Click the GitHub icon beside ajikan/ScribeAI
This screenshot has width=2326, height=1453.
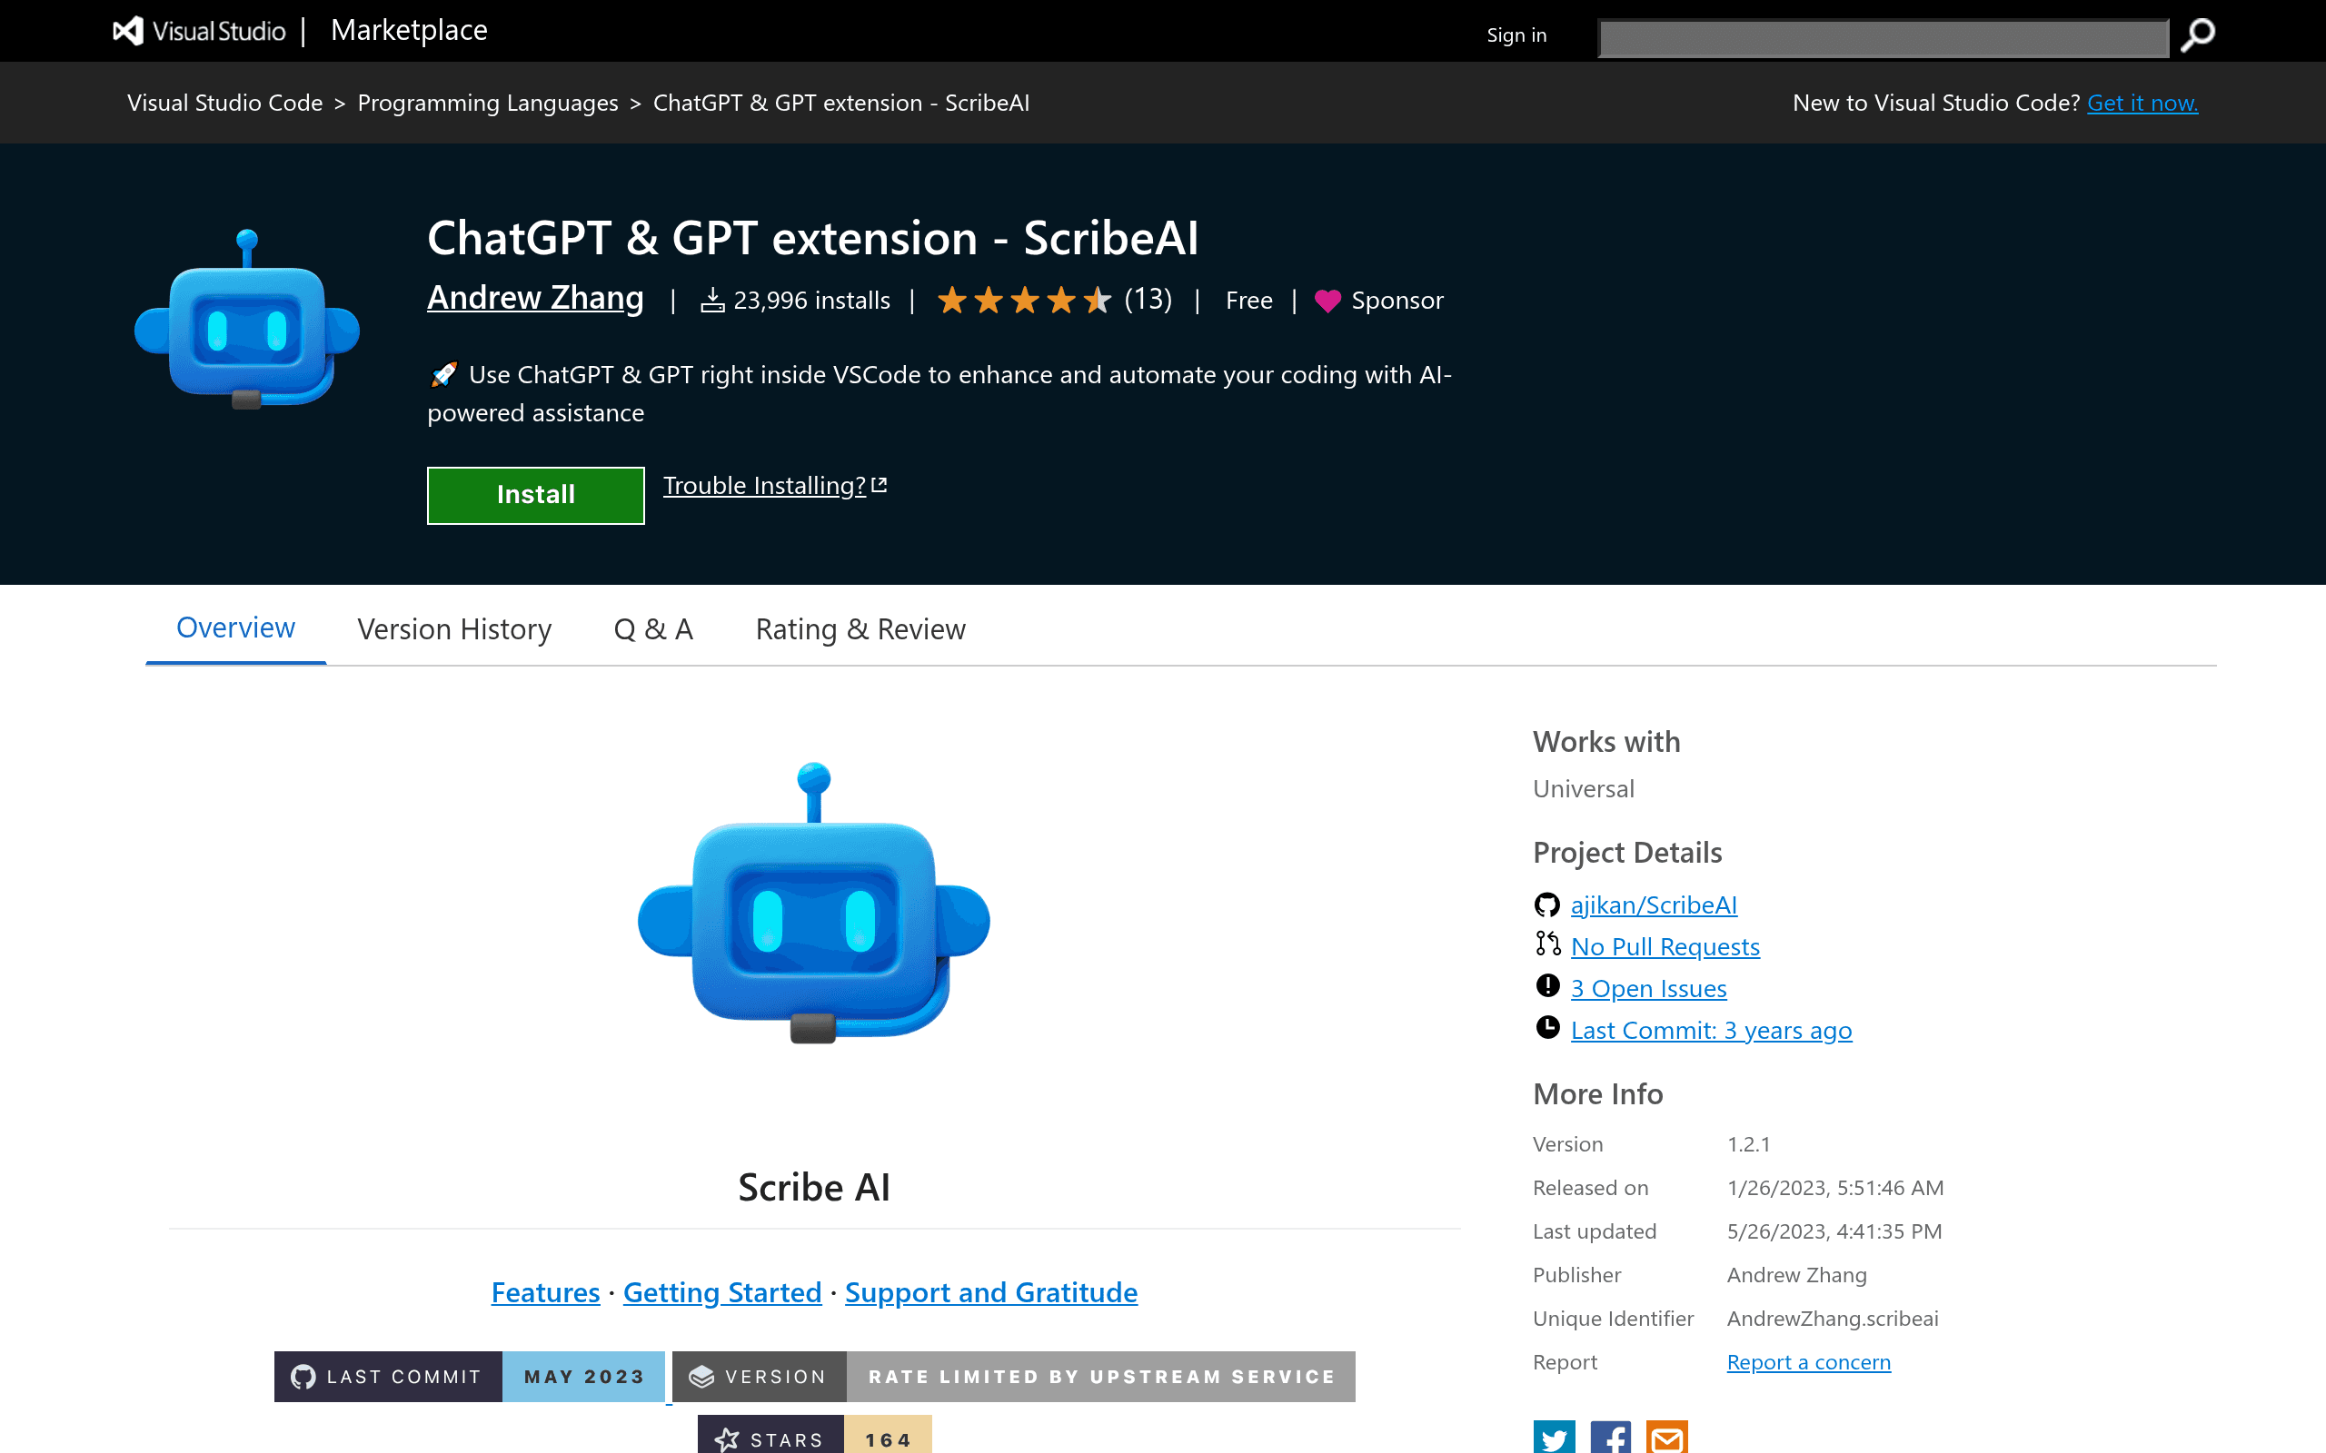coord(1546,905)
